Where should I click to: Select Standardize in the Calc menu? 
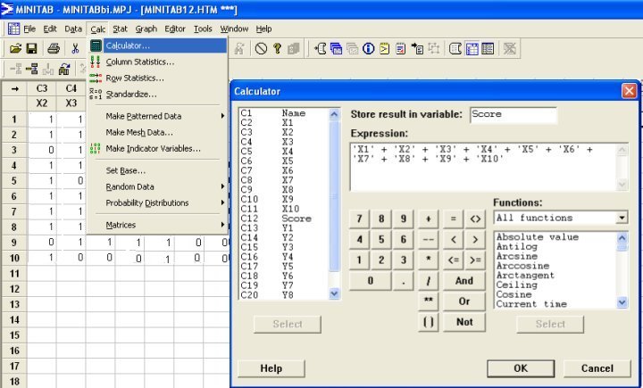click(131, 94)
